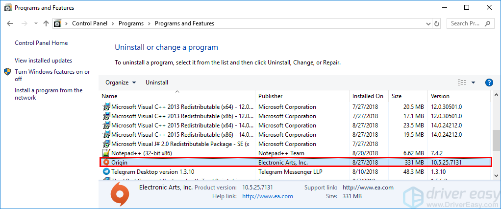
Task: Open Turn Windows features on or off
Action: point(52,75)
